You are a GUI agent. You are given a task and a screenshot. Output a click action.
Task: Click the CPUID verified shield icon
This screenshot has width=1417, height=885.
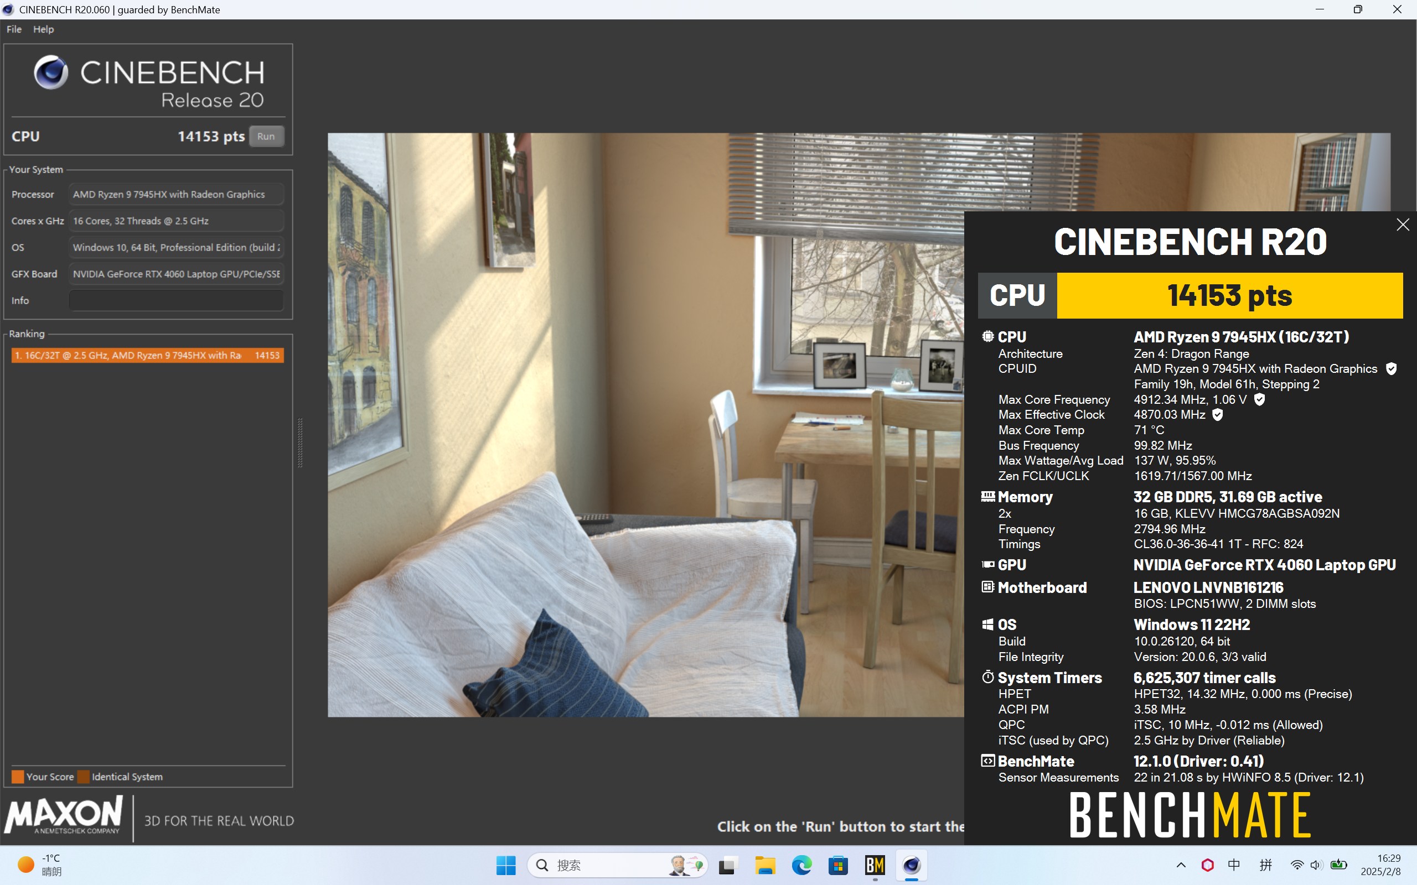(x=1391, y=369)
